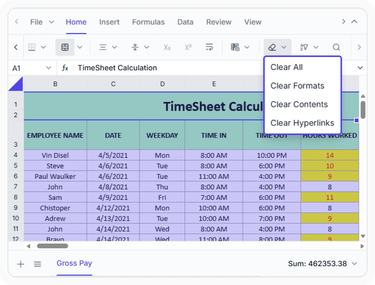
Task: Click the highlighted hours cell showing 14
Action: 330,155
